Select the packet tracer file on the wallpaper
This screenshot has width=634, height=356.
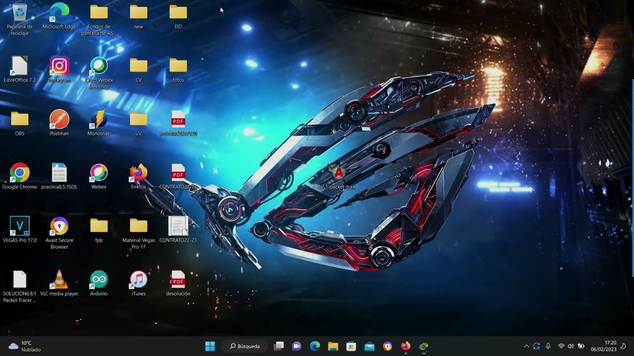[x=337, y=177]
